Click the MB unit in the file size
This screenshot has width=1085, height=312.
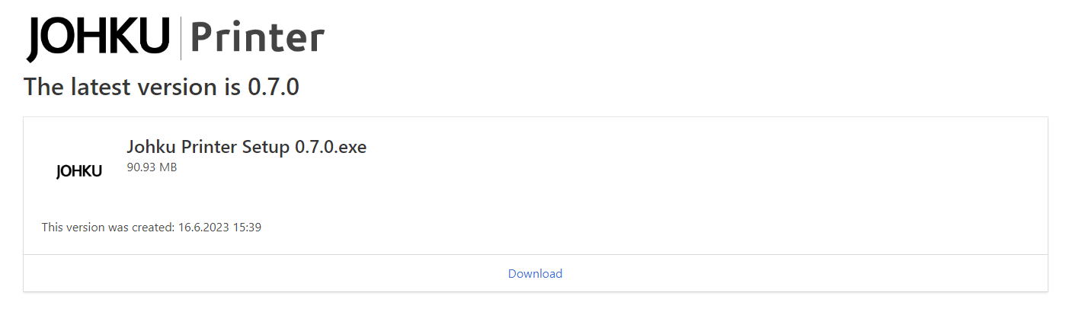168,167
